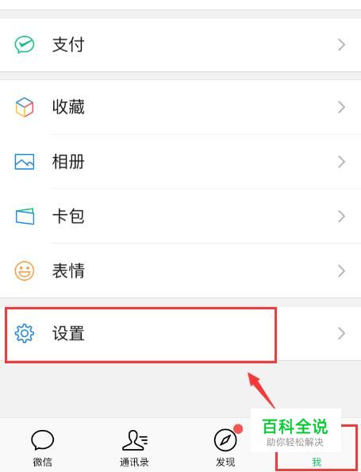
Task: Tap the compass 发现 icon
Action: point(225,440)
